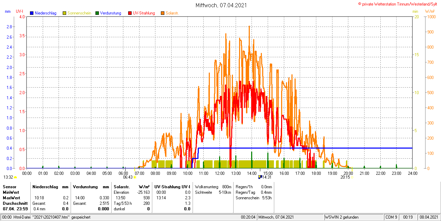Screen dimensions: 441x221
Task: Click the Verdunstung Gesamt value 2.515
Action: pos(104,203)
